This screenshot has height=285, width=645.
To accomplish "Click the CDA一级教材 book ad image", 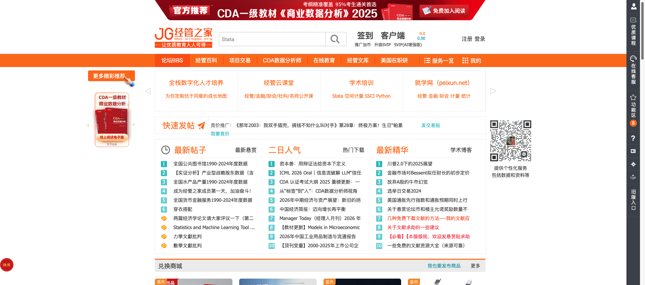I will click(x=112, y=120).
